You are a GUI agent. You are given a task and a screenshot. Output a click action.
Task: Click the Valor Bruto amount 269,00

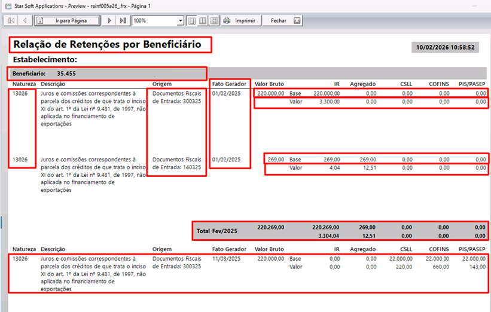276,160
